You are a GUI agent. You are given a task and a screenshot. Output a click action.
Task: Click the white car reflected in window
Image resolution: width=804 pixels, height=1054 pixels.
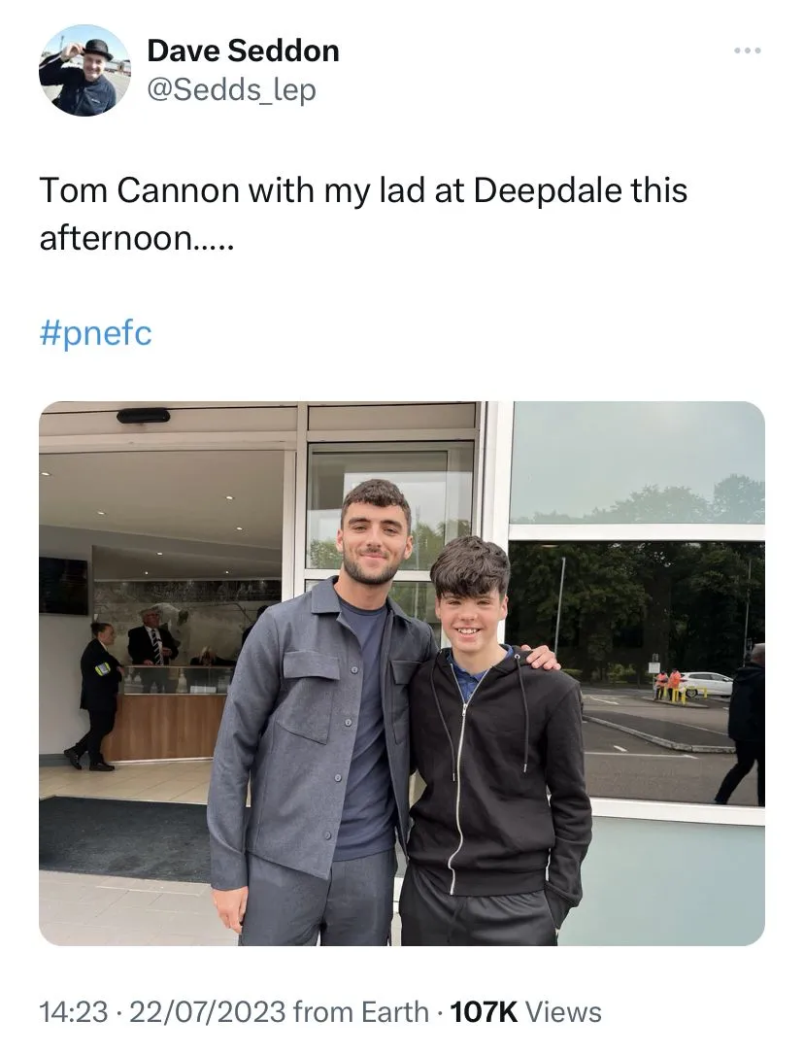[706, 683]
